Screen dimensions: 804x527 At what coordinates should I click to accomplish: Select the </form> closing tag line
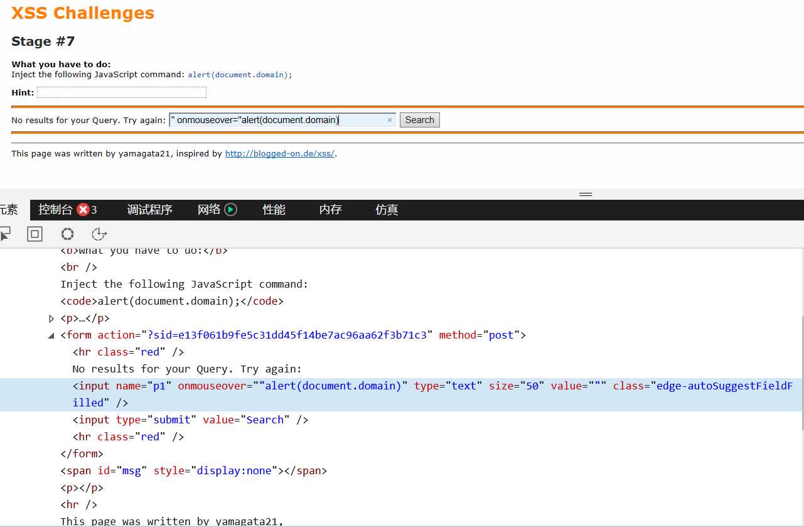(x=82, y=454)
